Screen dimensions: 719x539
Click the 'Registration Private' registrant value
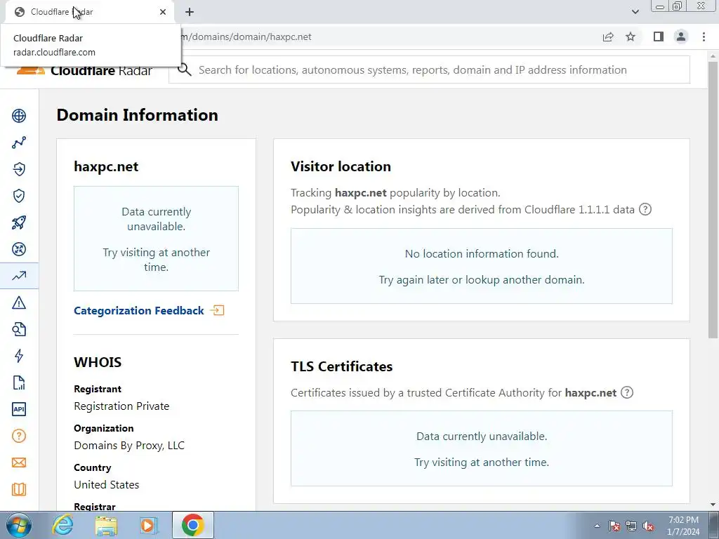coord(121,406)
